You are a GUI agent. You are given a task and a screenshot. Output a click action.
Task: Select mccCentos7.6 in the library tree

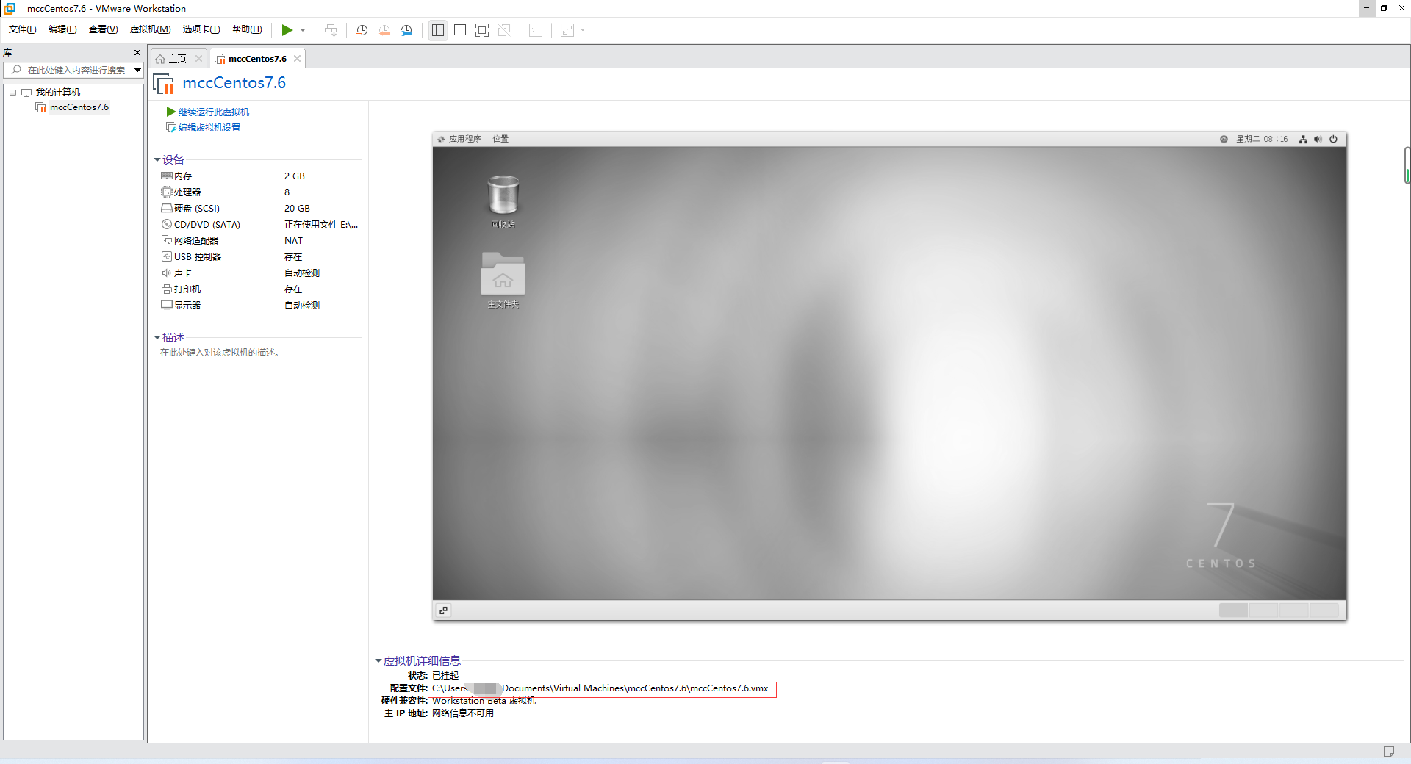79,107
